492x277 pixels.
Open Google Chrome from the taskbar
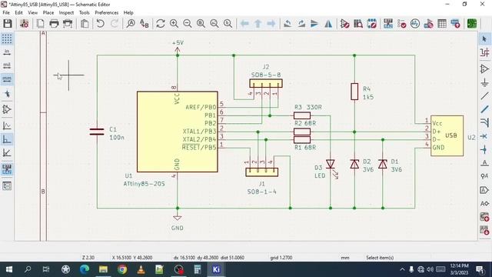(122, 269)
